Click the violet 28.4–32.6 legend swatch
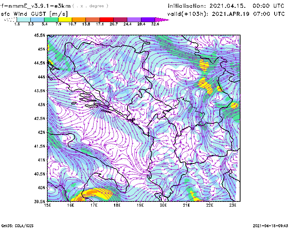296x228 pixels. point(148,20)
